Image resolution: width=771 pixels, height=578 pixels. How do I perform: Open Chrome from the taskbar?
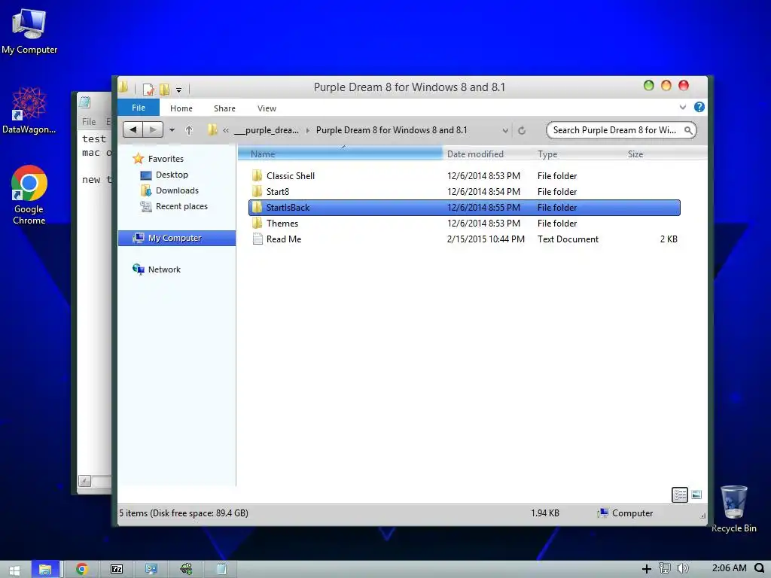point(81,569)
